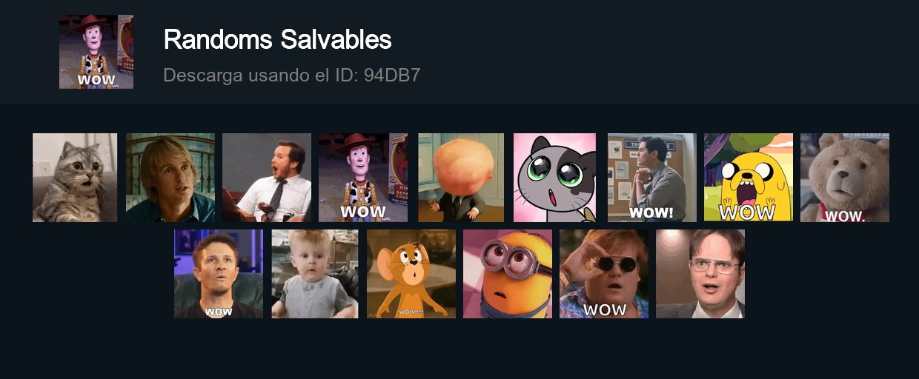Open the baby in suit sticker
Viewport: 919px width, 379px height.
(x=461, y=178)
